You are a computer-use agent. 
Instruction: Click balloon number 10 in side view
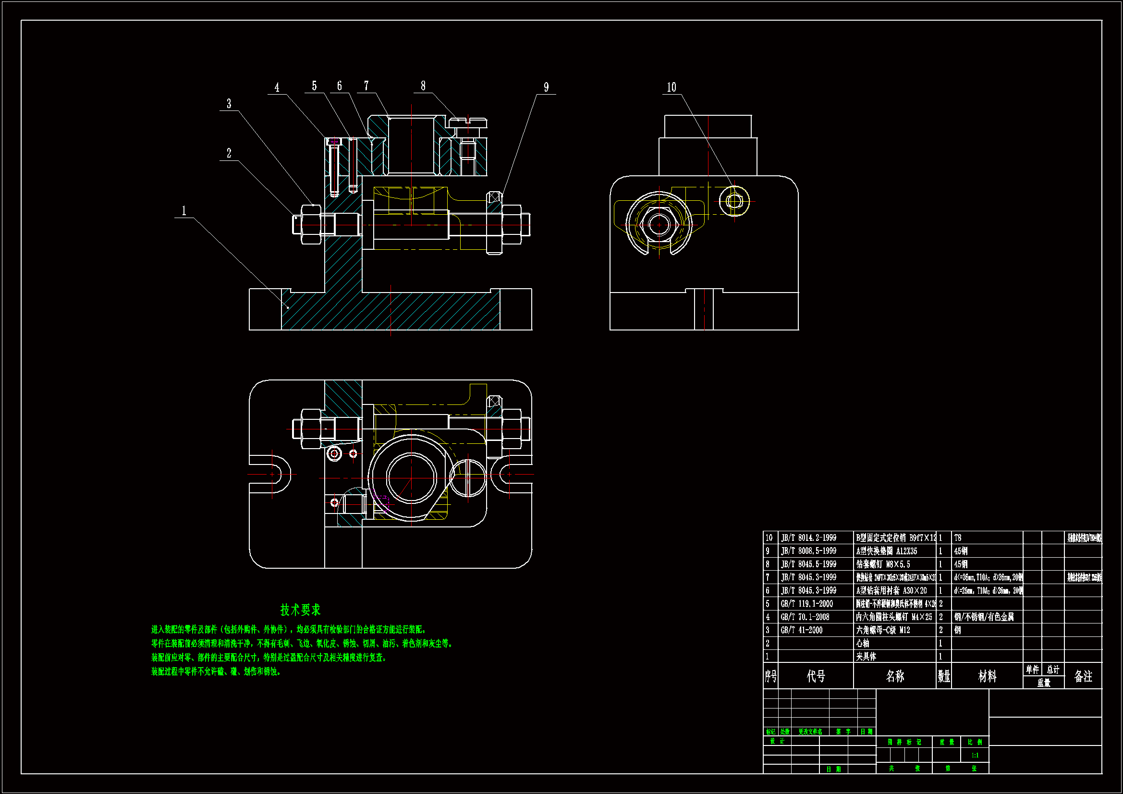671,87
